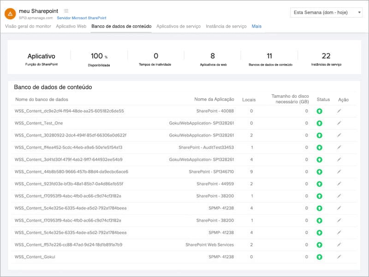The width and height of the screenshot is (369, 277).
Task: Click status icon on WSS_Content_dc9e2cf4 row
Action: click(319, 111)
